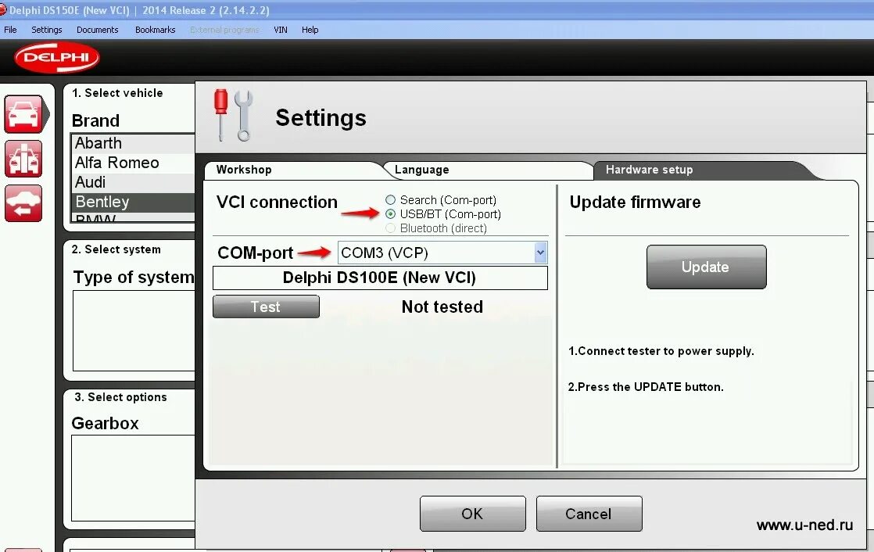Open the Documents menu
Viewport: 874px width, 552px height.
point(98,30)
